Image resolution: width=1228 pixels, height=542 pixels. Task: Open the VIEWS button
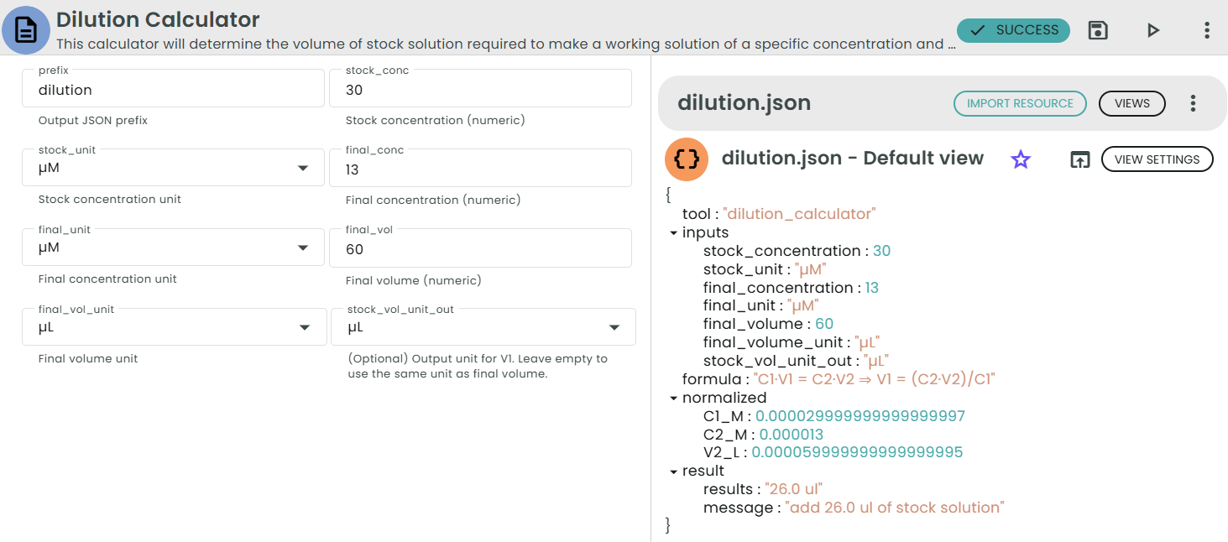pos(1131,103)
